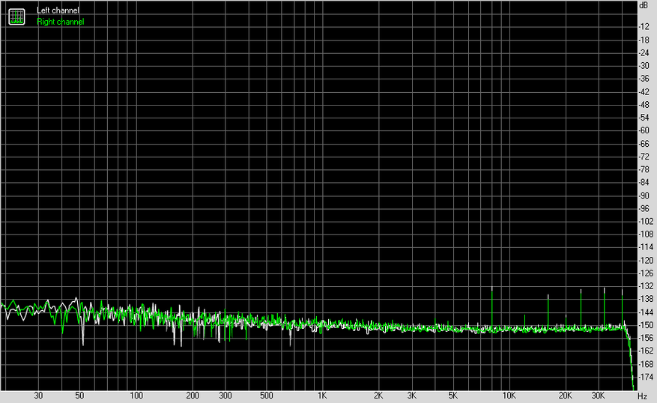This screenshot has height=403, width=657.
Task: Click the 300 frequency axis label
Action: pos(225,396)
